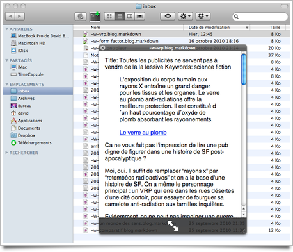Collapse the APPAREILS sidebar section
293x252 pixels.
tap(7, 29)
